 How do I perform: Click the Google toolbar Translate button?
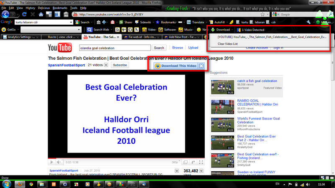tap(196, 22)
